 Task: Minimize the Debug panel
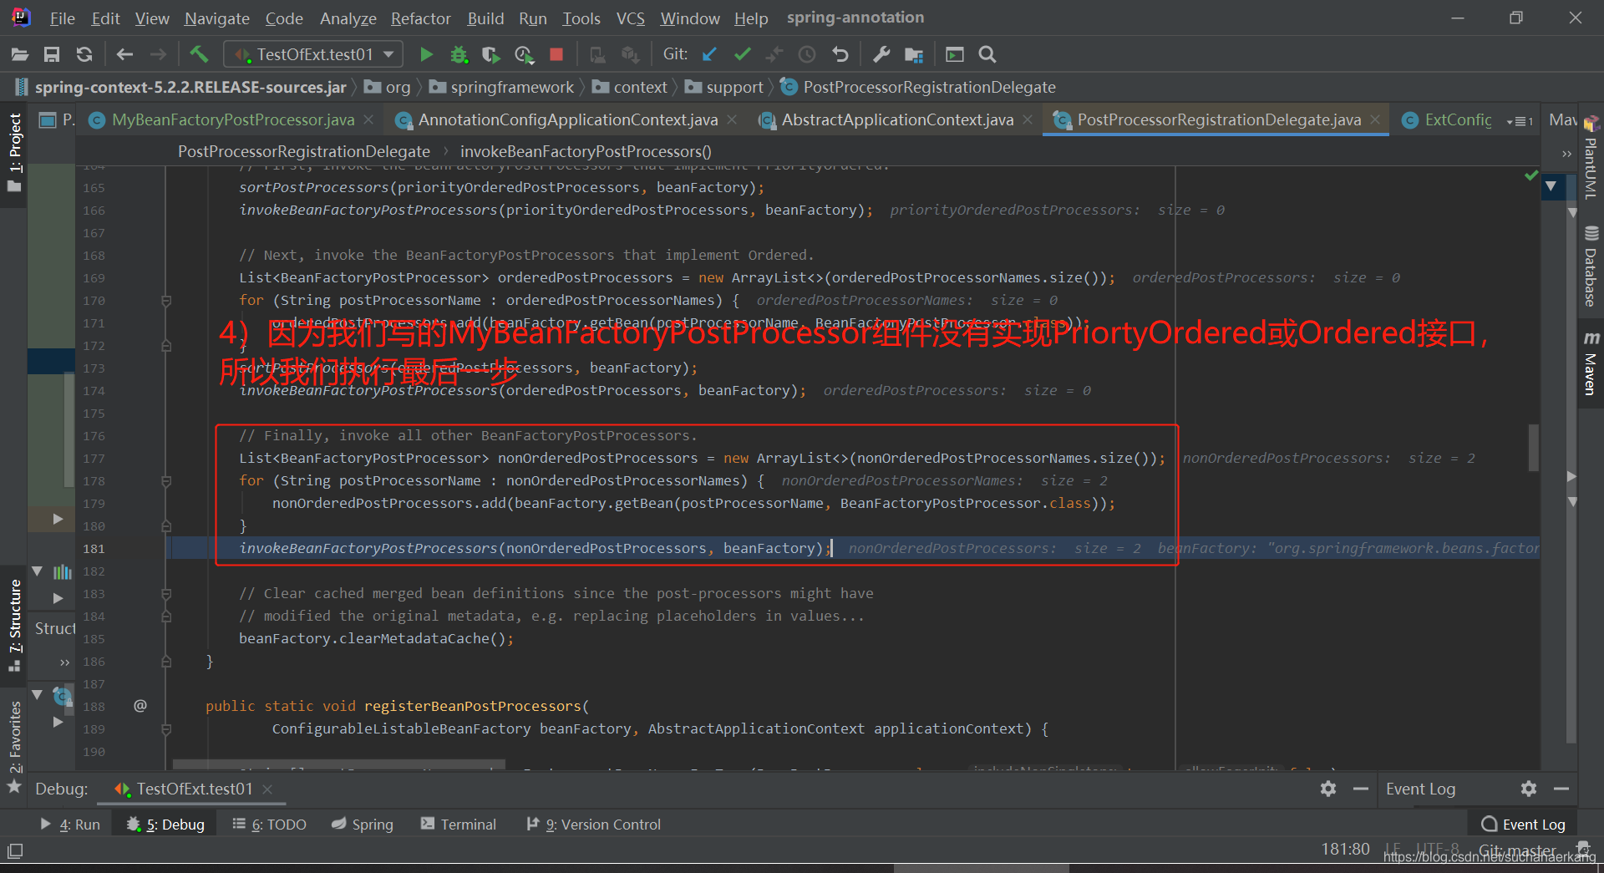tap(1361, 789)
